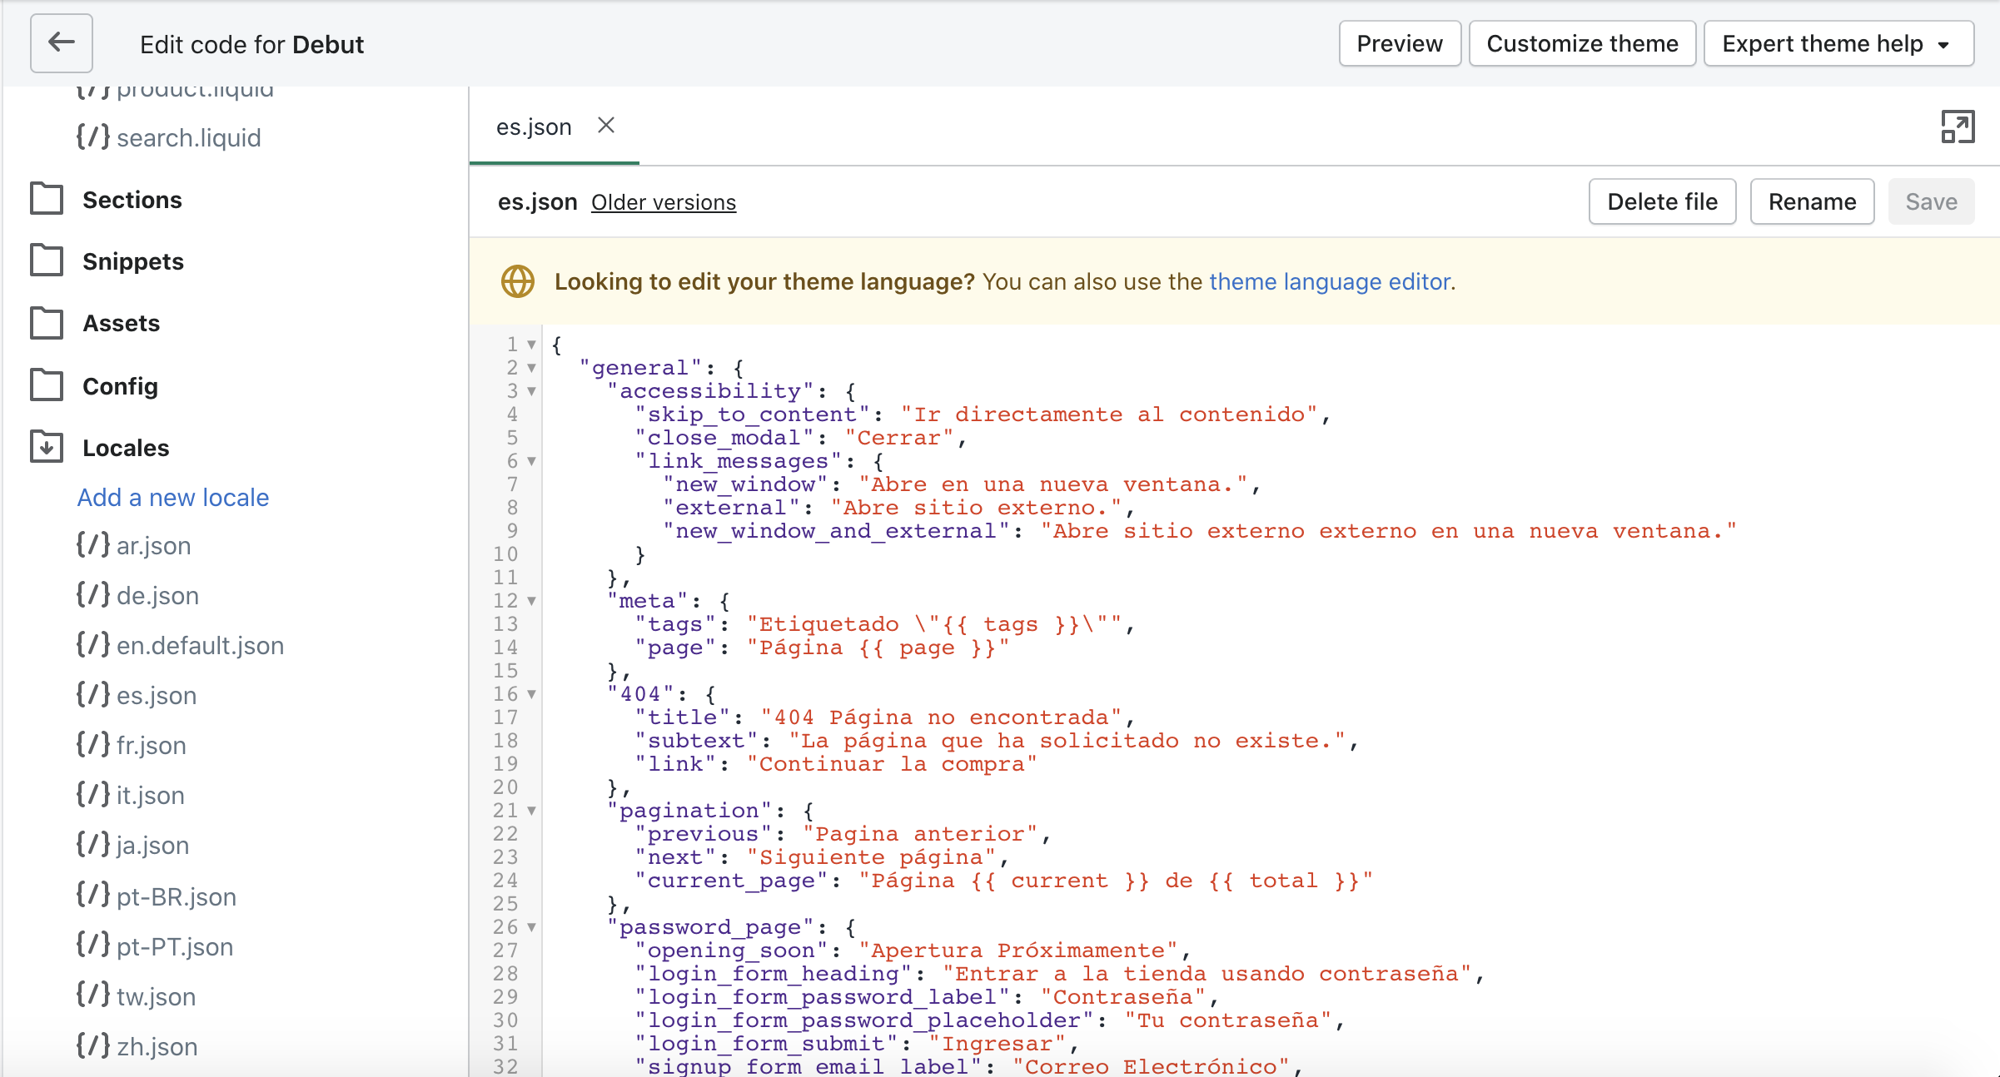
Task: Expand editor to fullscreen icon
Action: click(1958, 127)
